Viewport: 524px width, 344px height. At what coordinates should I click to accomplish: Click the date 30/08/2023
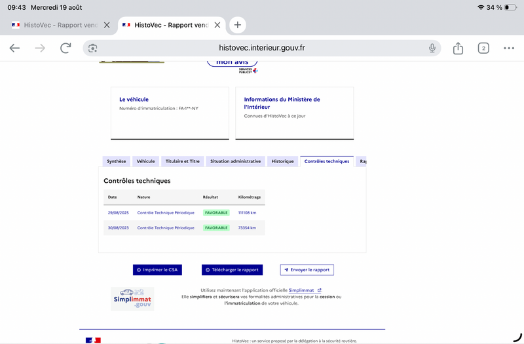pyautogui.click(x=118, y=227)
